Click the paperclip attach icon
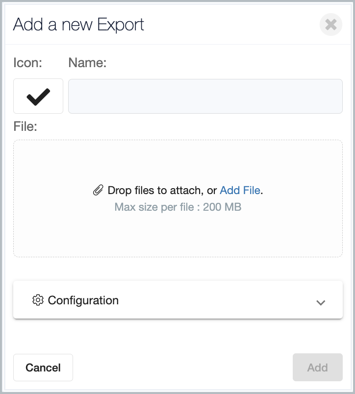 (98, 190)
